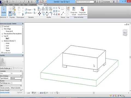The height and width of the screenshot is (98, 131).
Task: Select the Copy tool icon
Action: tap(43, 14)
